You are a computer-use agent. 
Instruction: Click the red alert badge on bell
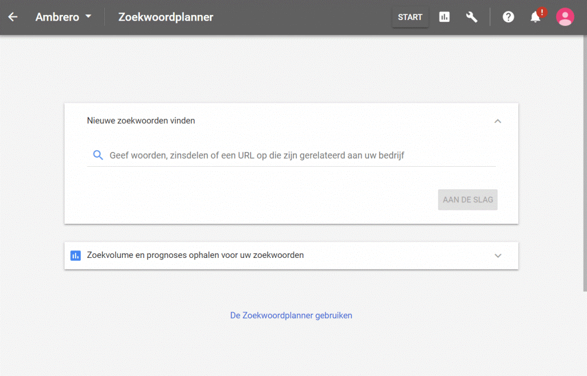pos(542,12)
